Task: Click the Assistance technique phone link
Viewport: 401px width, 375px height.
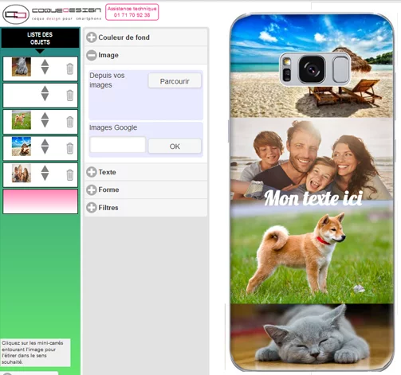Action: tap(132, 12)
